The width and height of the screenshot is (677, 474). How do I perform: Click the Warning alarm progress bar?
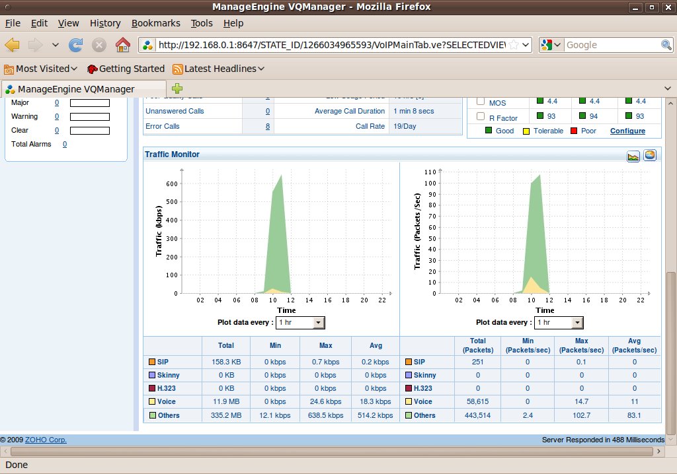click(x=90, y=117)
